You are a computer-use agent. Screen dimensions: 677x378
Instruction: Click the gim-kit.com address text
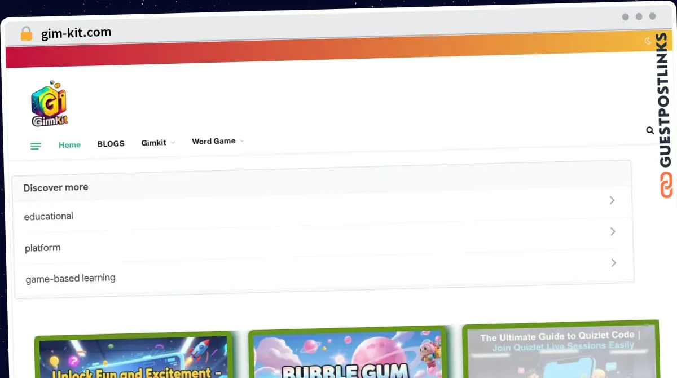pyautogui.click(x=76, y=33)
